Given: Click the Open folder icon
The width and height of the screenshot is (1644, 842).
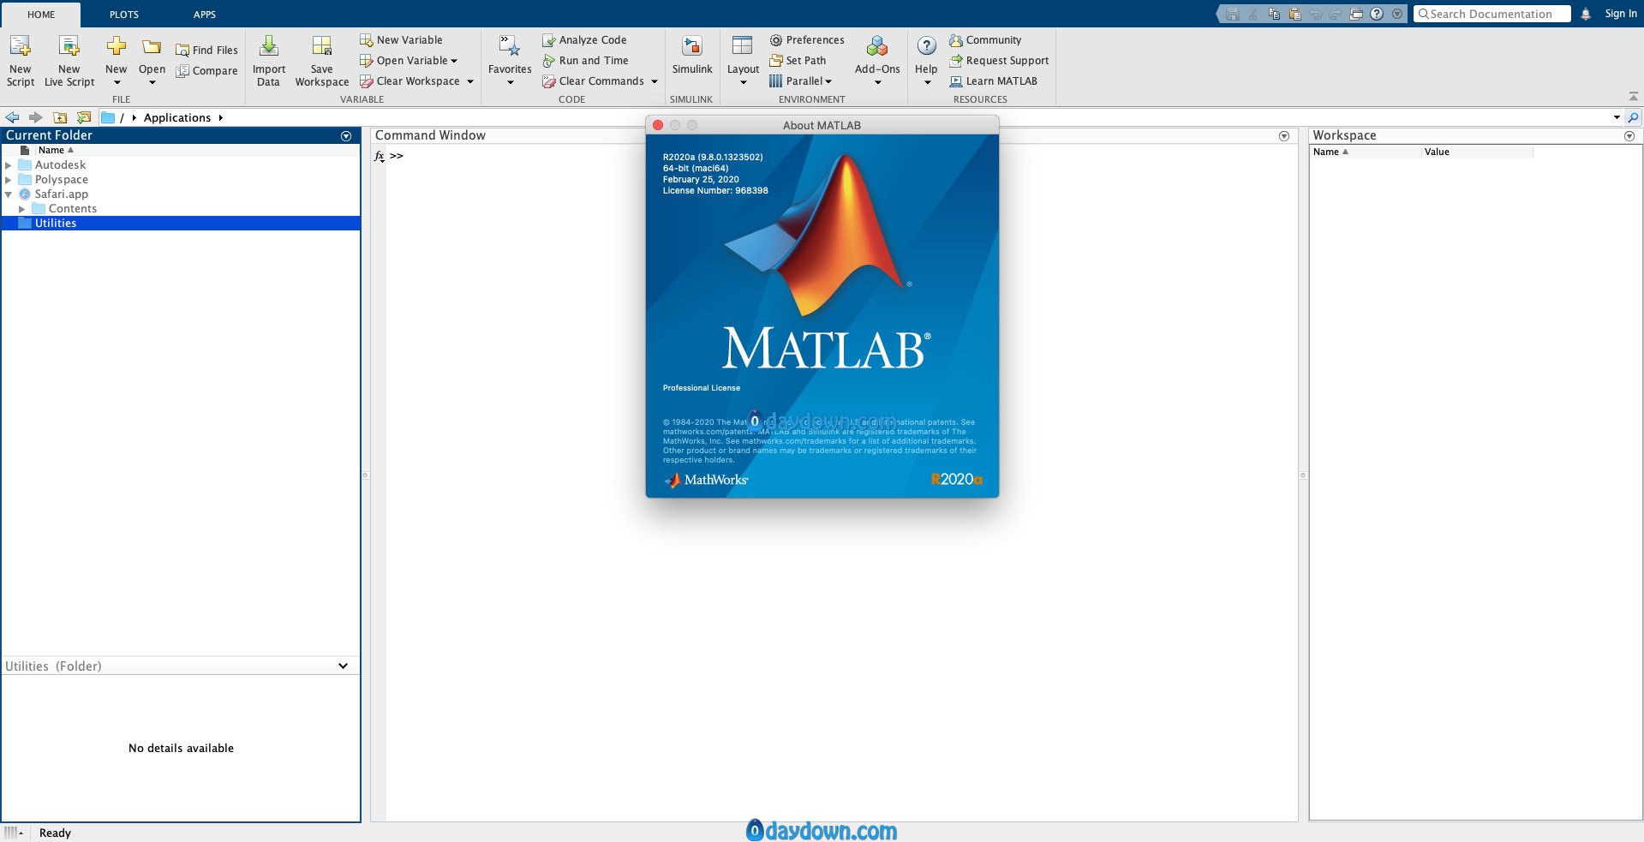Looking at the screenshot, I should pos(152,47).
